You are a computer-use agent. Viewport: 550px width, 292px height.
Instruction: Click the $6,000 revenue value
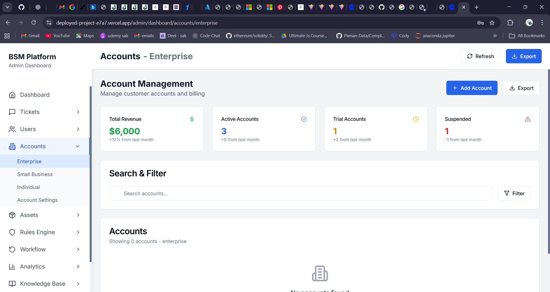[x=125, y=131]
